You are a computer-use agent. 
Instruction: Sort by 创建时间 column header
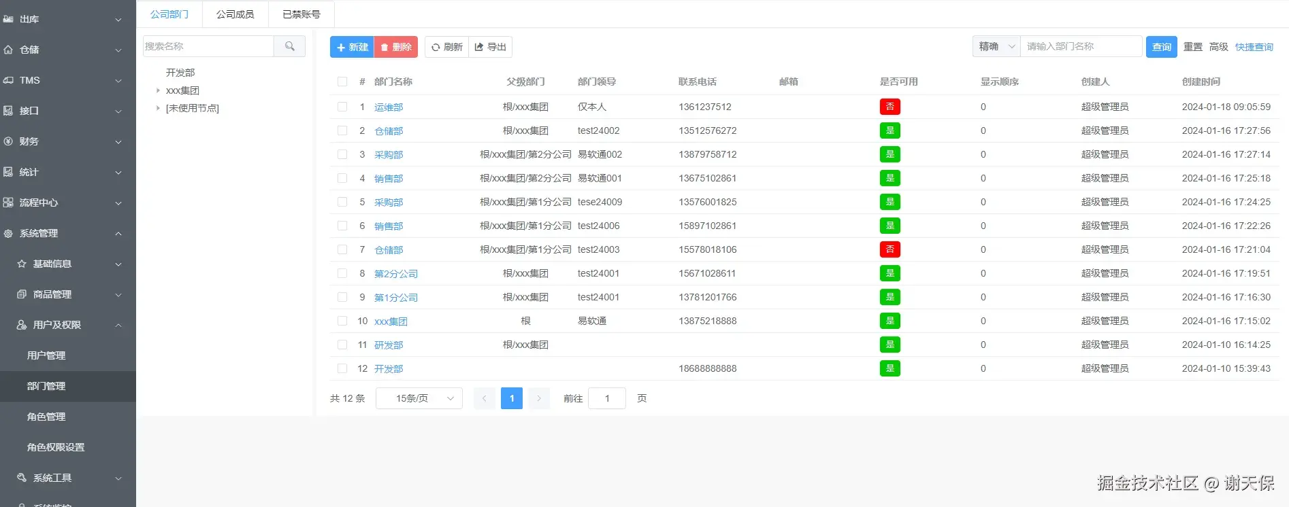[x=1201, y=82]
